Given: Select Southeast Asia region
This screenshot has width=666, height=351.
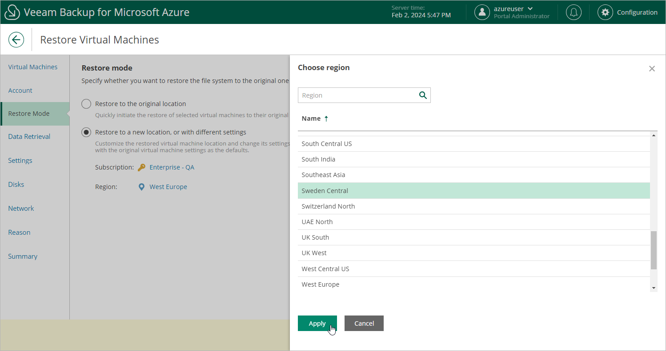Looking at the screenshot, I should (474, 175).
